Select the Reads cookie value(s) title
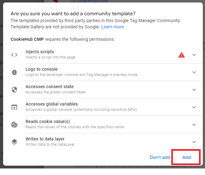Image resolution: width=205 pixels, height=175 pixels. pyautogui.click(x=48, y=121)
